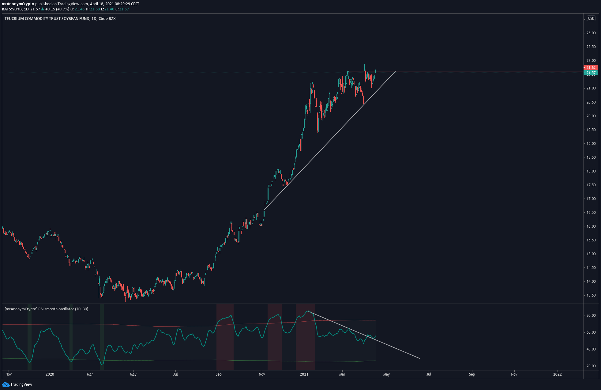Click the 2020 label on time axis
This screenshot has height=390, width=601.
(50, 374)
